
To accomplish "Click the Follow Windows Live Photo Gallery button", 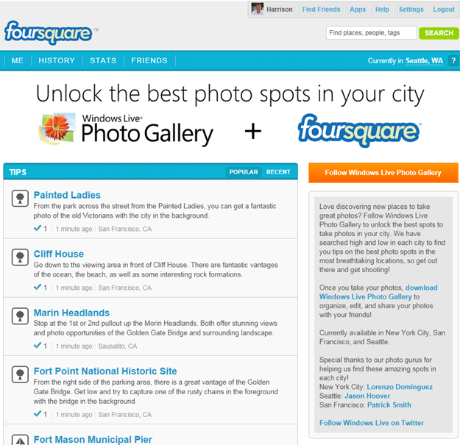I will pos(383,173).
